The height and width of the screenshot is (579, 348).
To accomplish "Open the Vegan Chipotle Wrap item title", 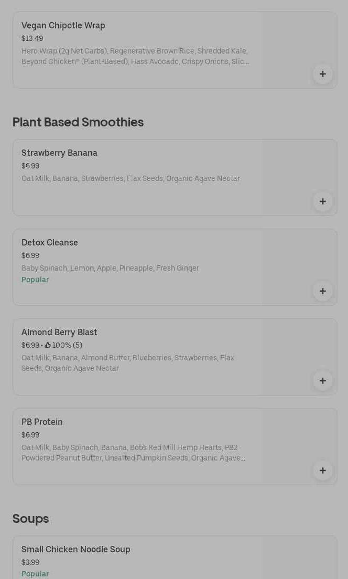I will [x=63, y=26].
